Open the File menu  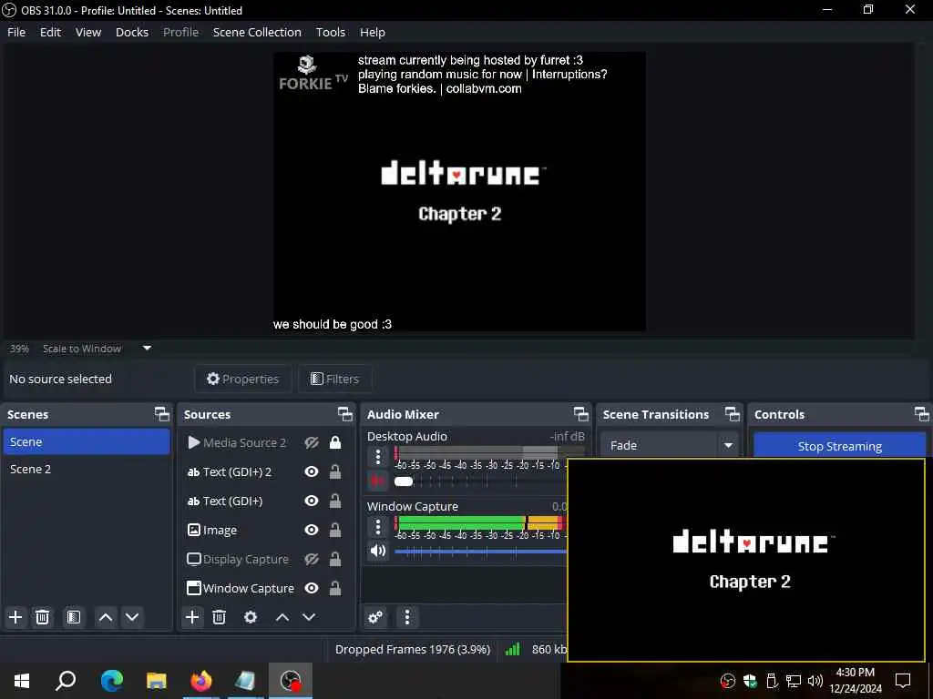point(16,32)
